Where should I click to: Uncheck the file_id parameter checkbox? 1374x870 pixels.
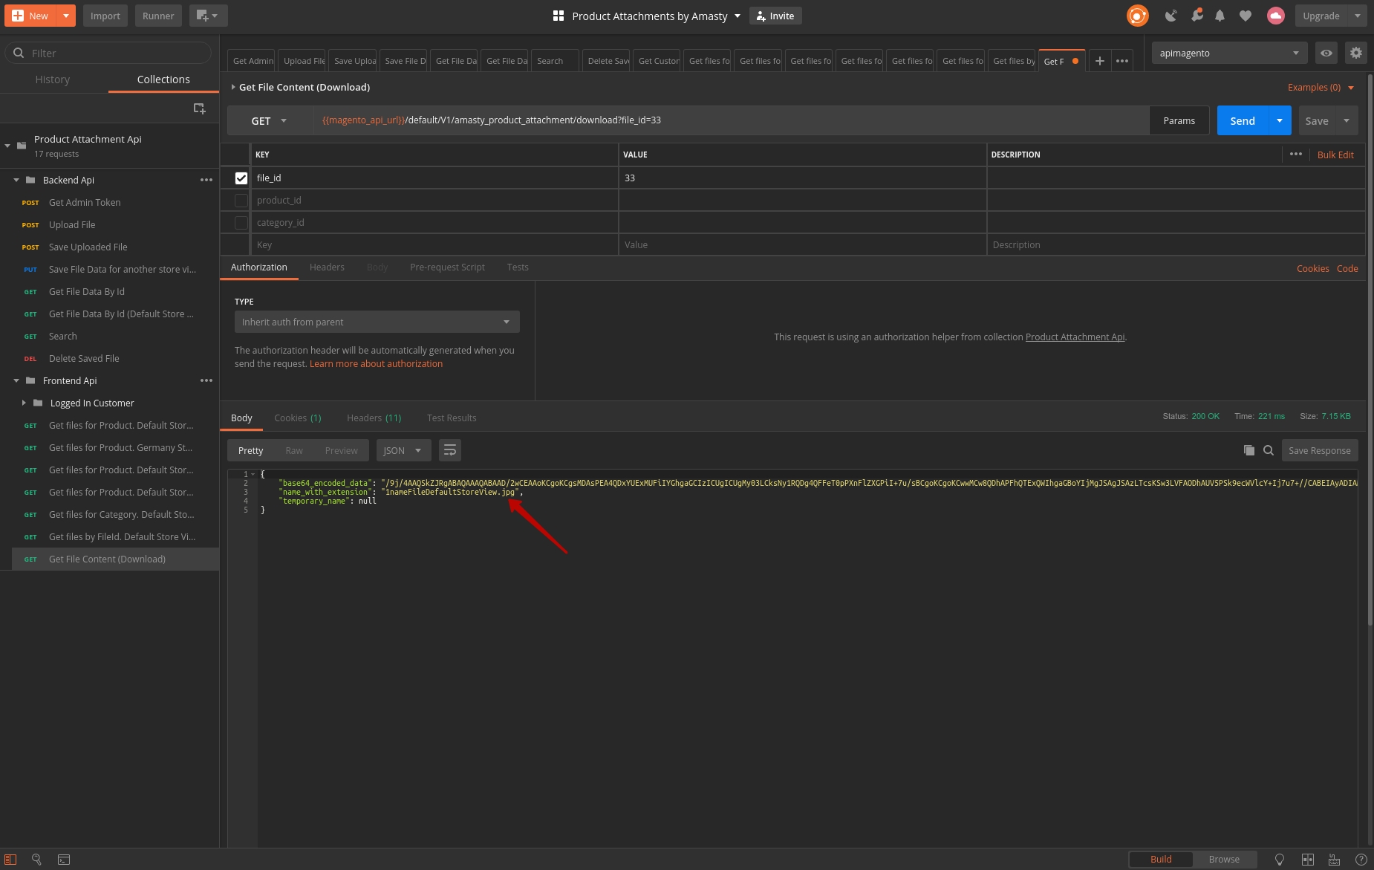pyautogui.click(x=241, y=178)
